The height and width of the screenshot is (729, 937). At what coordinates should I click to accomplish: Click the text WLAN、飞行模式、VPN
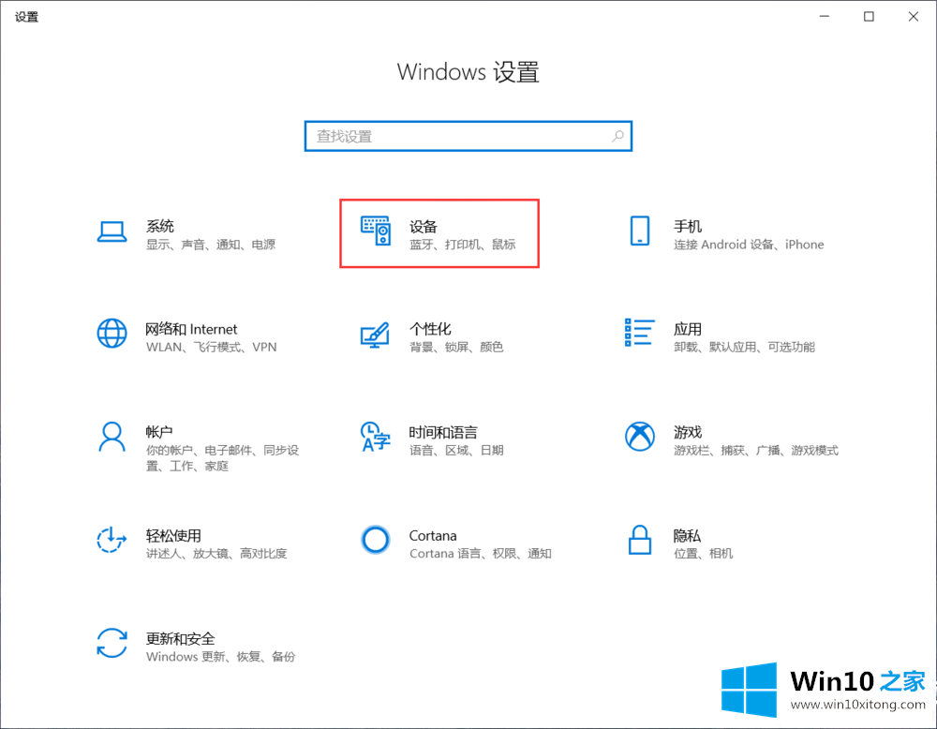coord(212,348)
